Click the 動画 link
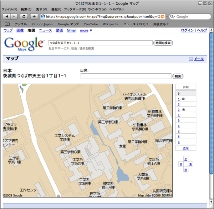 click(59, 30)
